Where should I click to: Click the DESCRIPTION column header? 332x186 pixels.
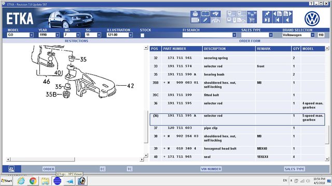point(229,49)
